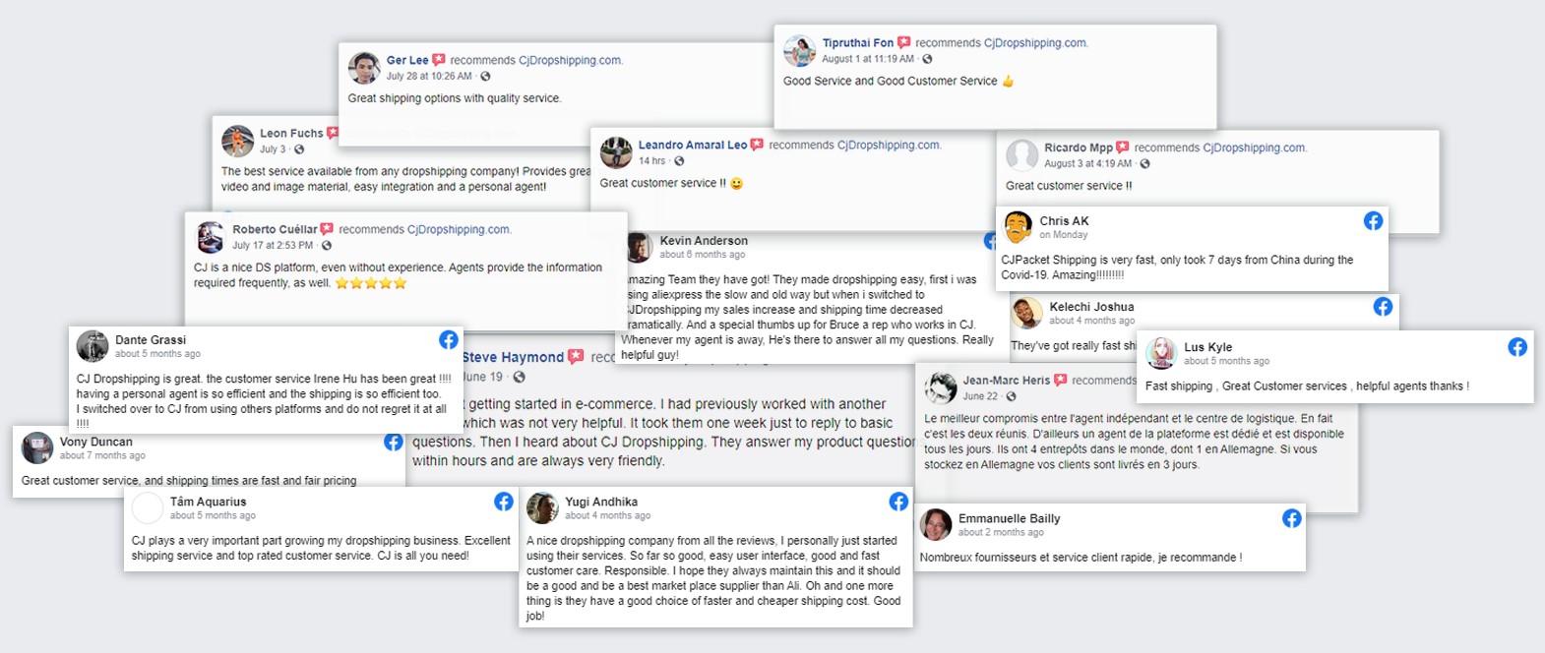Click recommend badge beside Ricardo Mpp

pos(1123,148)
